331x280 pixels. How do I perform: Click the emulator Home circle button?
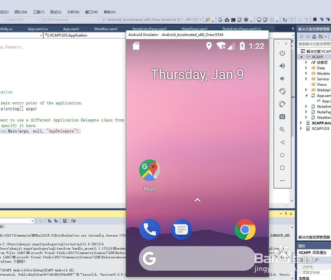tap(282, 155)
